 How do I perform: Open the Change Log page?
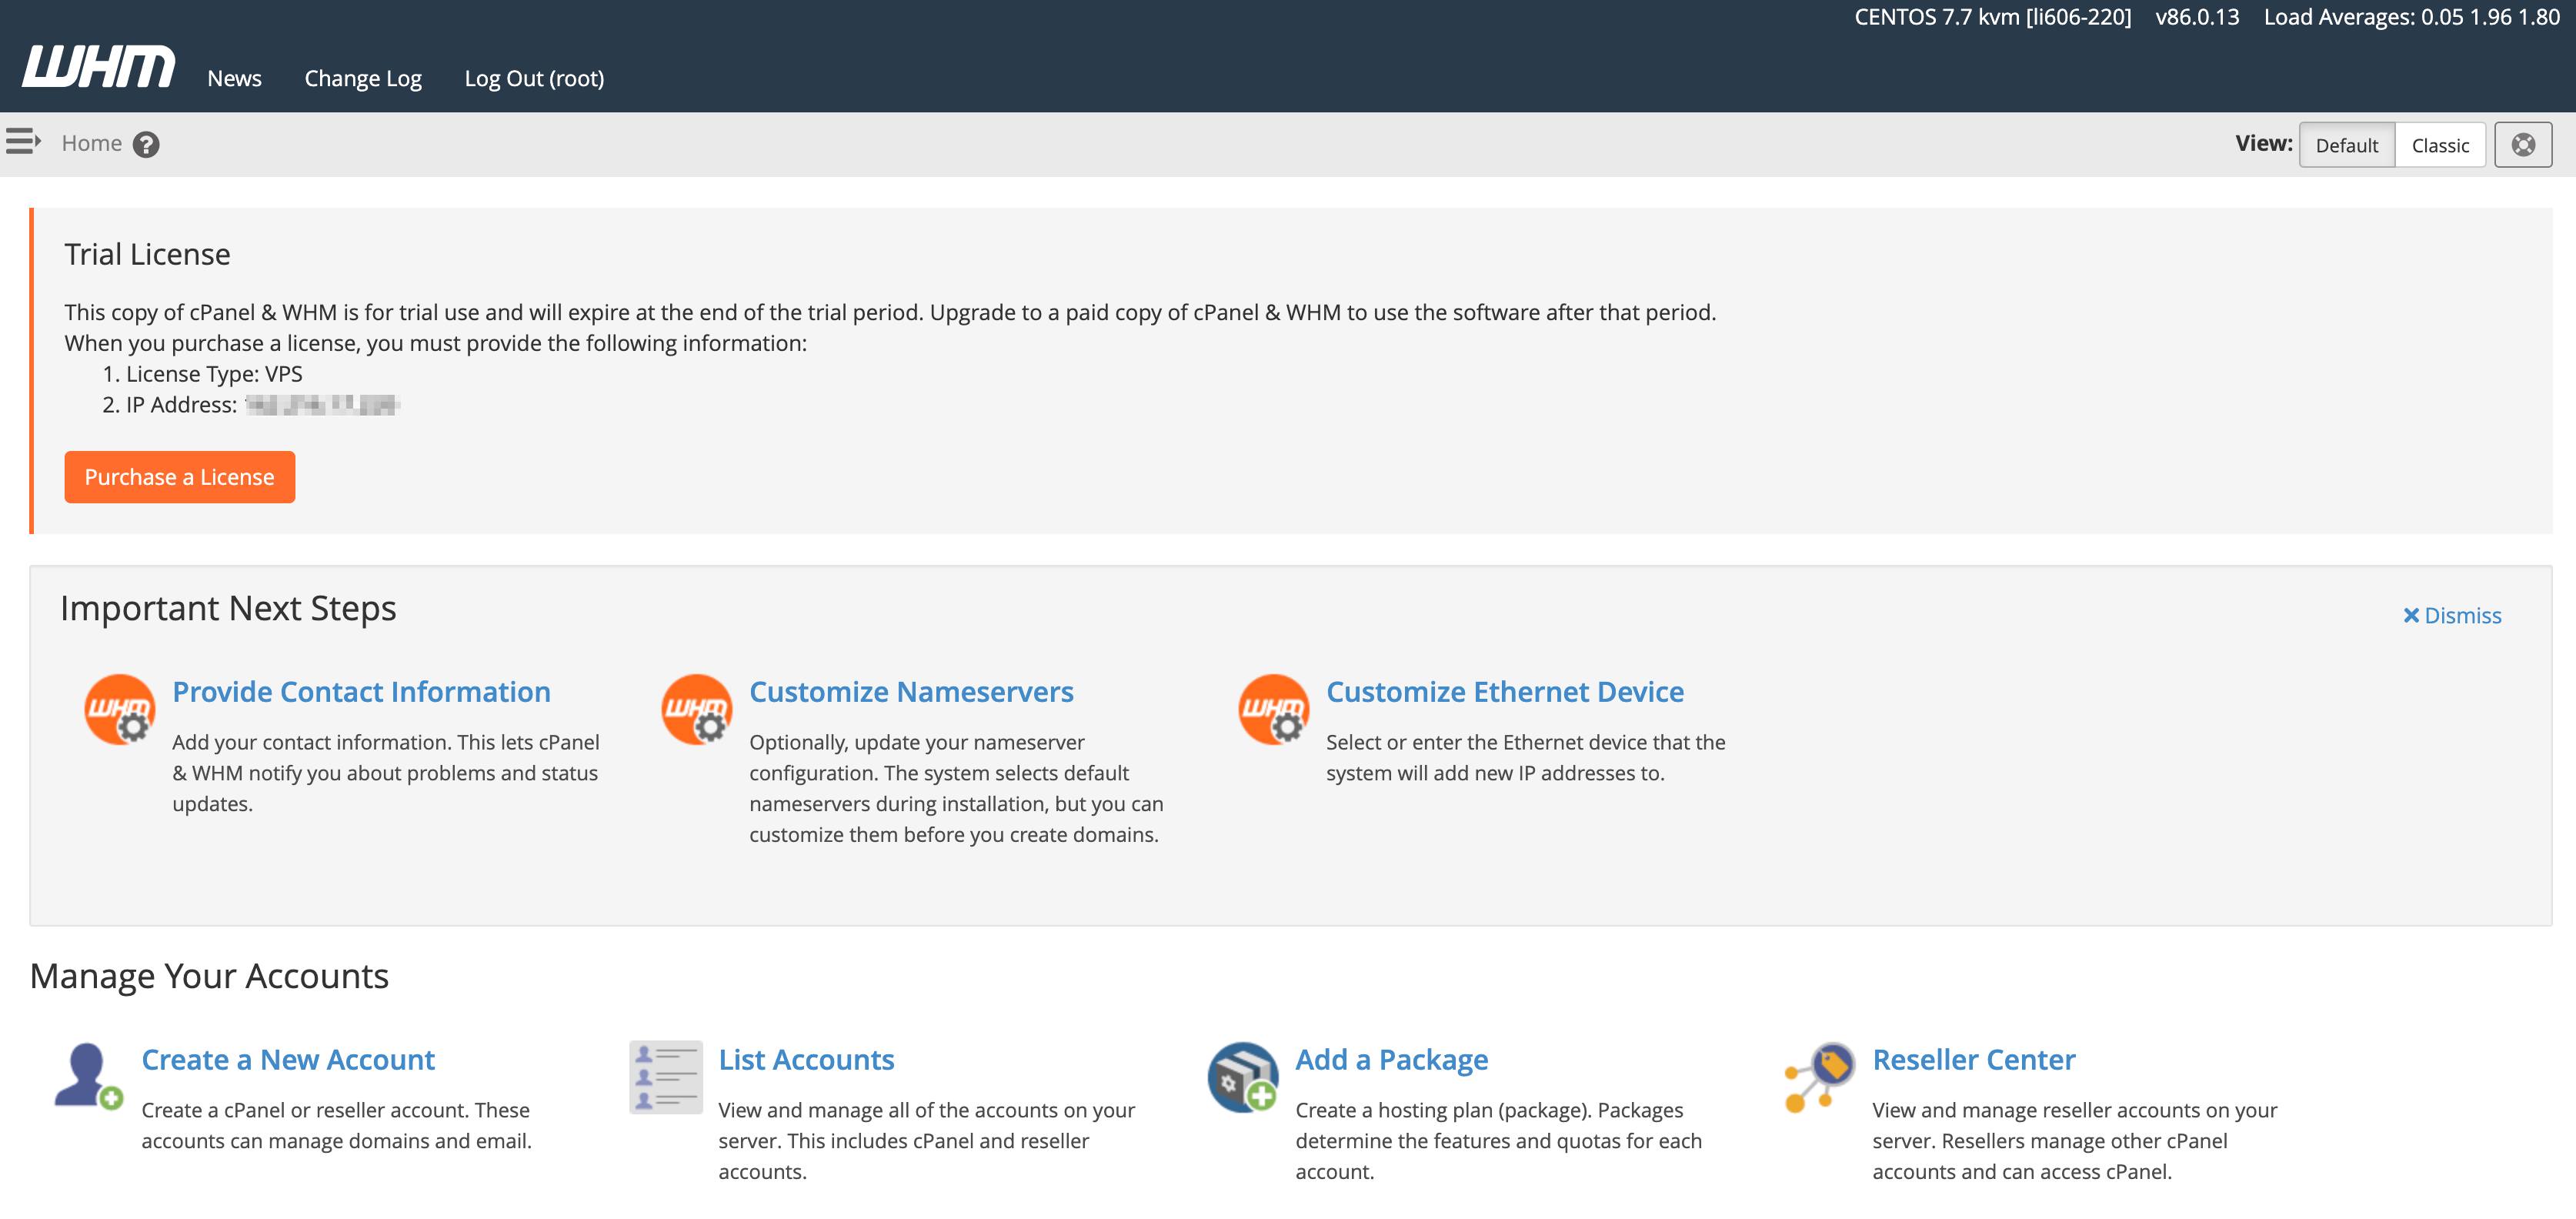coord(362,78)
